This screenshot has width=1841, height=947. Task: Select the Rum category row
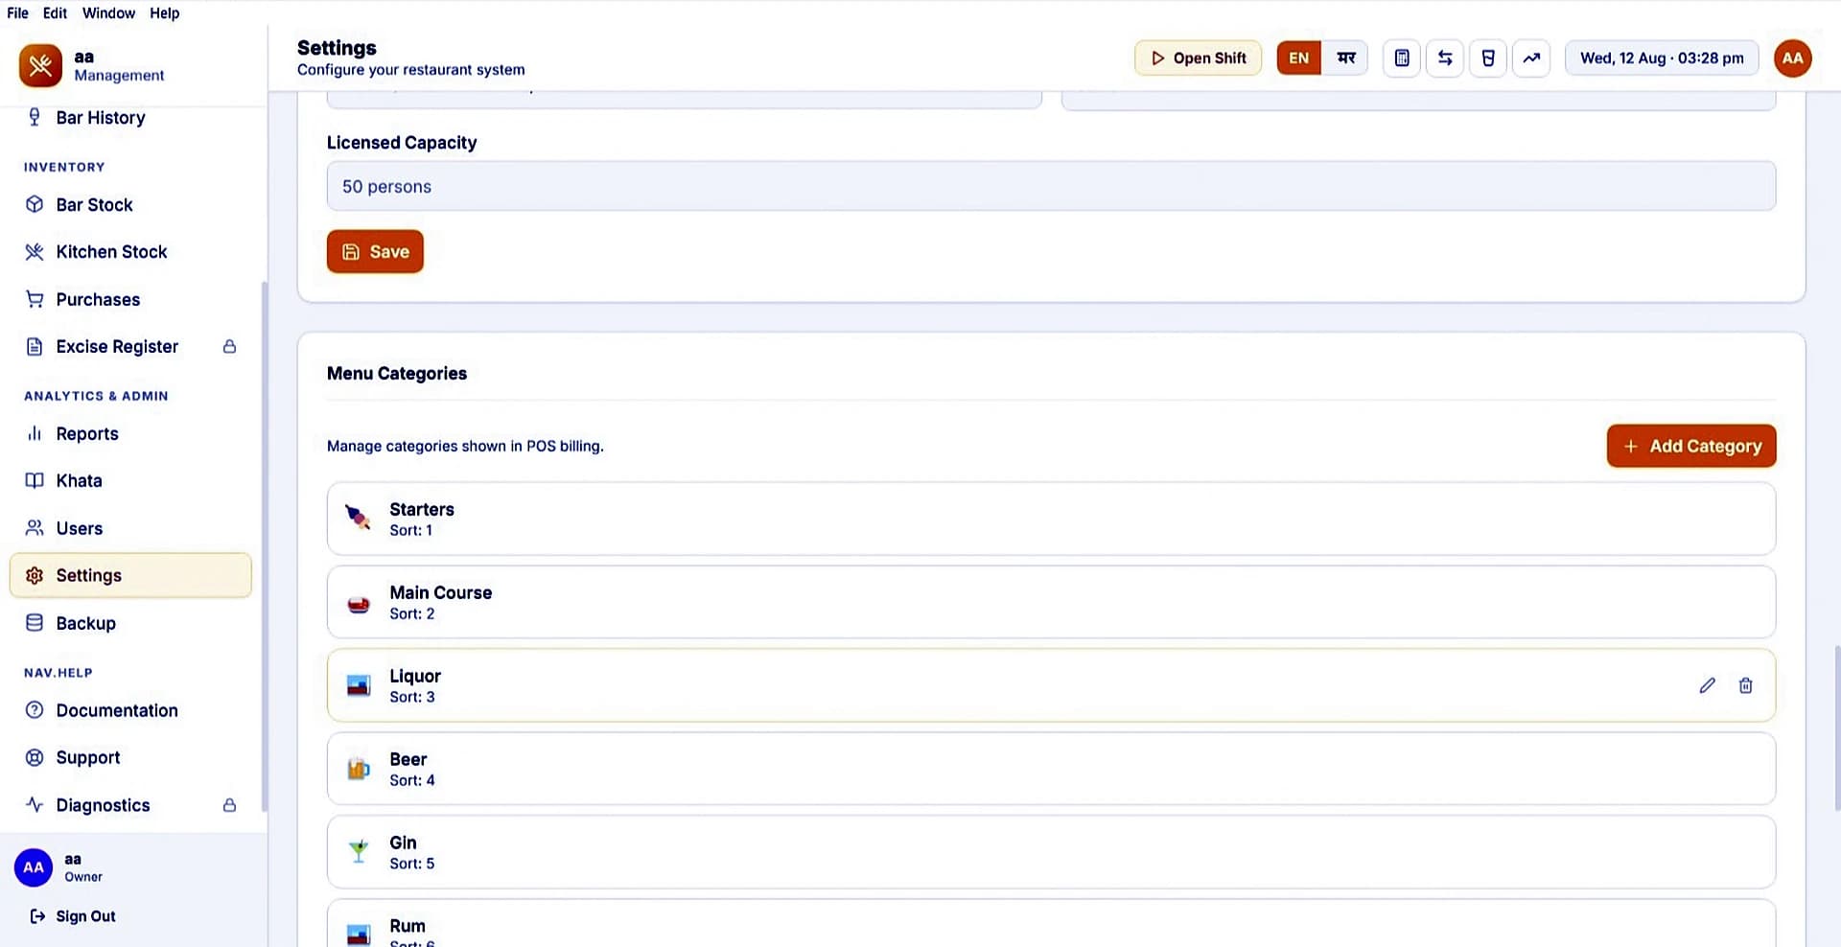[1051, 923]
